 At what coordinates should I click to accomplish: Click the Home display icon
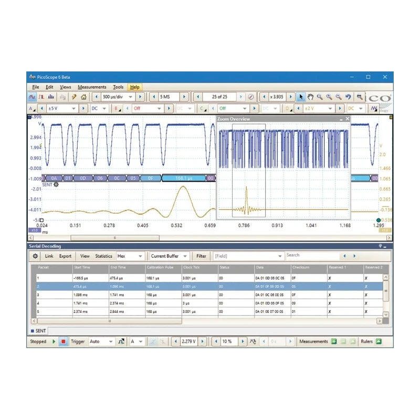coord(84,97)
